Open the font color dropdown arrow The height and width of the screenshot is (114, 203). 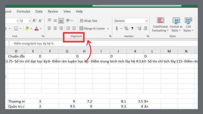[x=41, y=28]
